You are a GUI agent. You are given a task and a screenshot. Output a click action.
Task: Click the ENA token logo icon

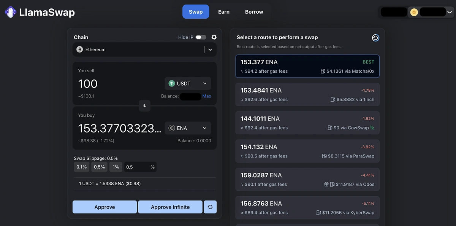pos(172,128)
